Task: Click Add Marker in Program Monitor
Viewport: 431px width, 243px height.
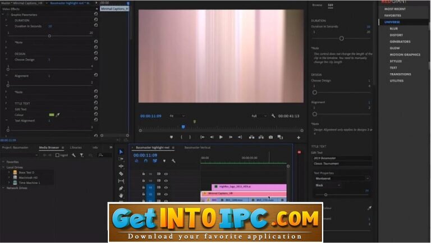Action: (x=171, y=137)
